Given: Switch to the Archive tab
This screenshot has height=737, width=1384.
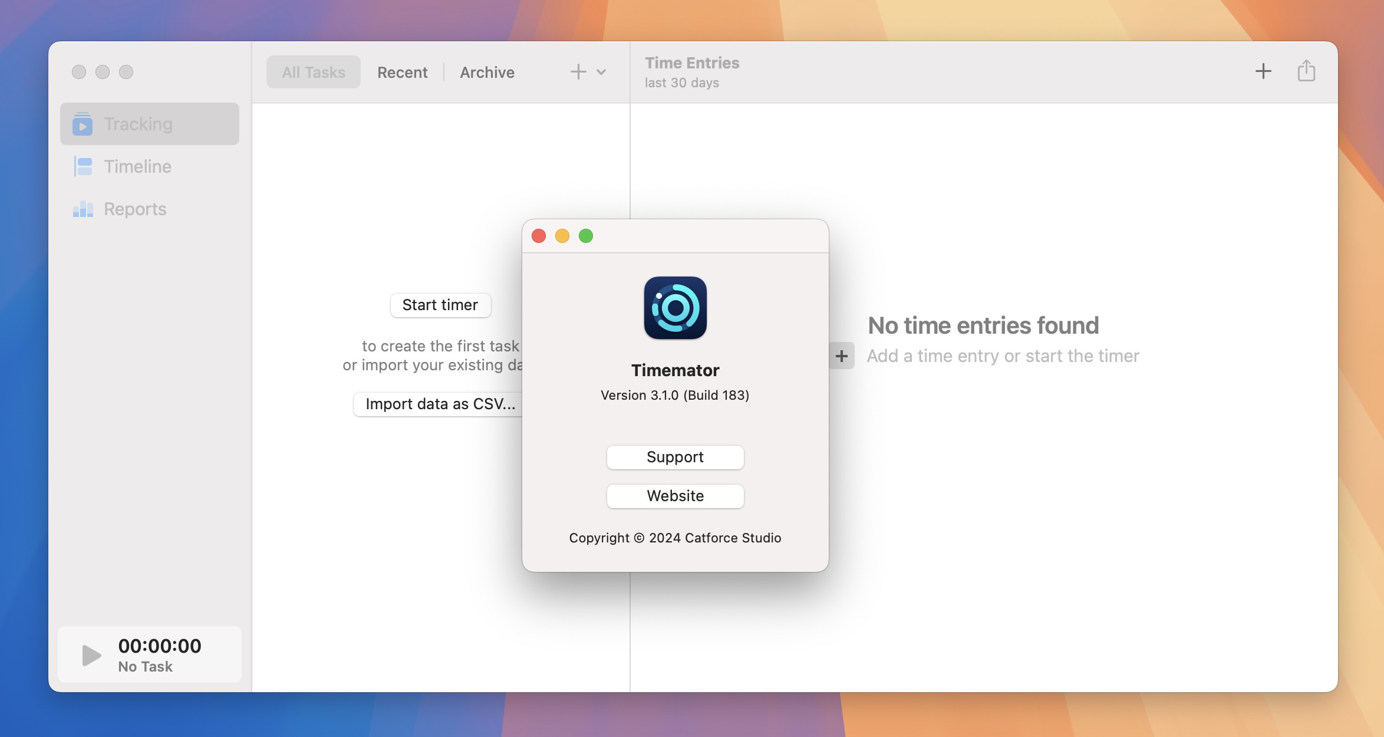Looking at the screenshot, I should pos(487,72).
